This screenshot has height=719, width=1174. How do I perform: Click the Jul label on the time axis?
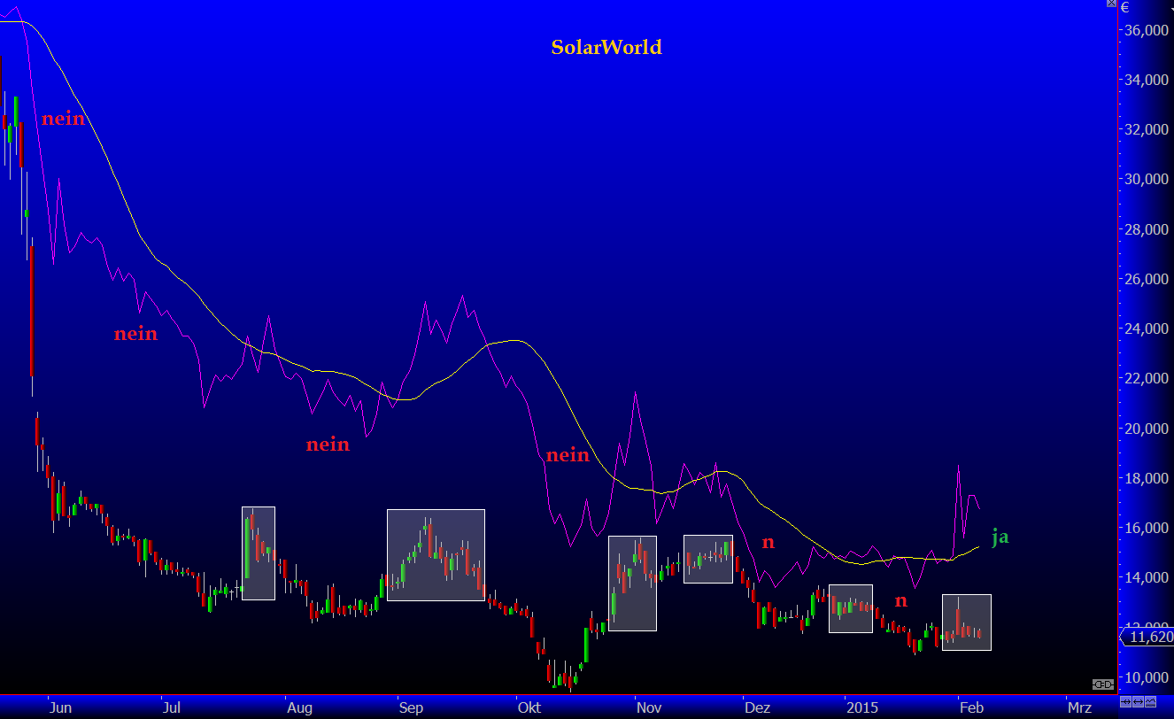(x=172, y=707)
